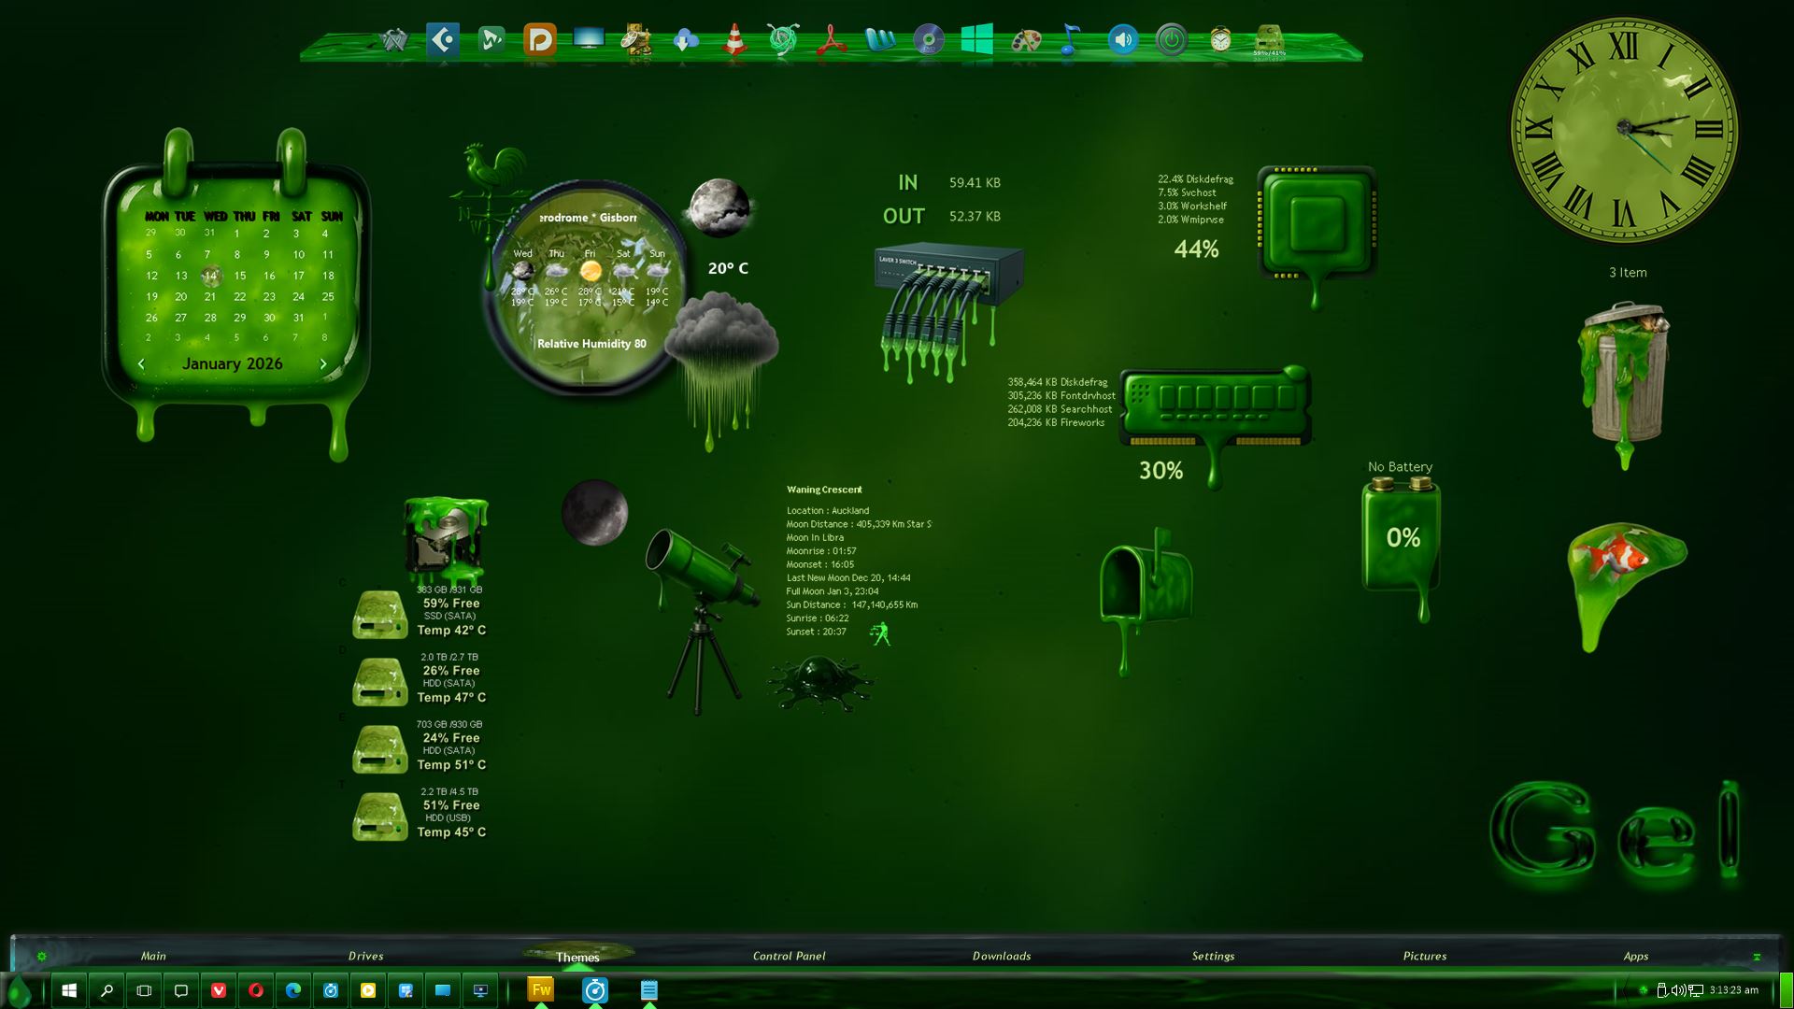Open Adobe Acrobat in the dock
Image resolution: width=1794 pixels, height=1009 pixels.
[x=831, y=40]
